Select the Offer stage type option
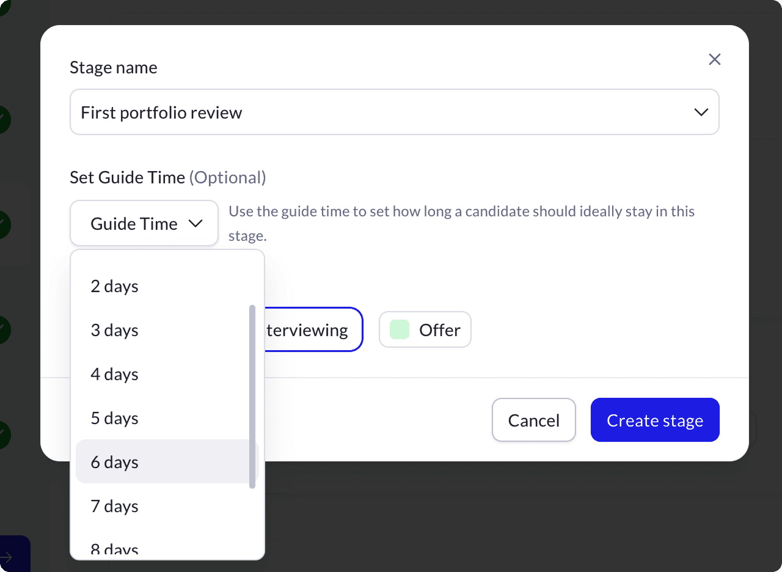This screenshot has height=572, width=782. coord(425,330)
